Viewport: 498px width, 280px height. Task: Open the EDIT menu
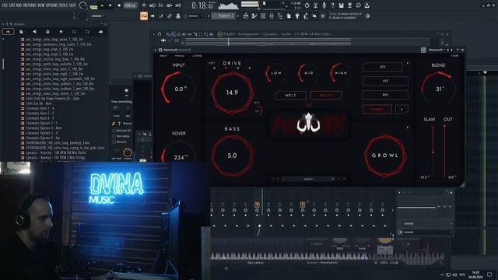click(12, 5)
